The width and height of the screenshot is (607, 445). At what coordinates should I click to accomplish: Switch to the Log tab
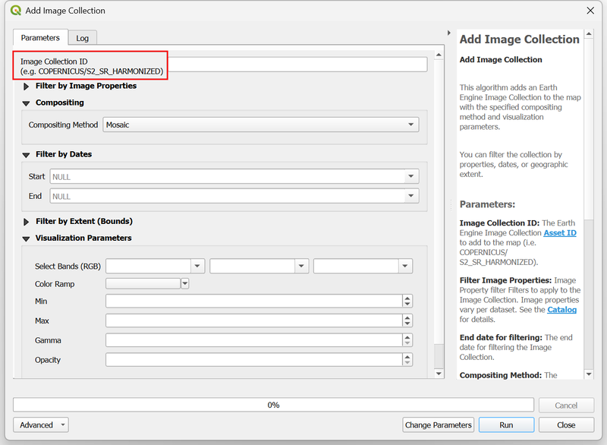[x=82, y=38]
